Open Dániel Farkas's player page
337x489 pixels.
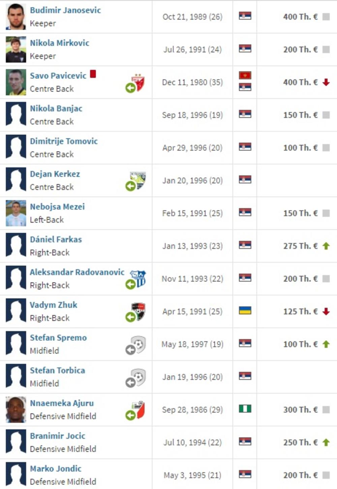click(56, 239)
